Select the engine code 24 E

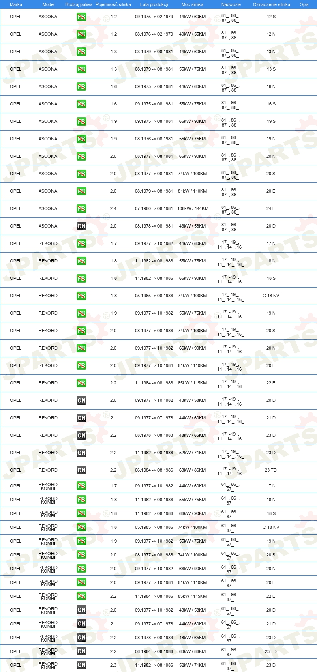[x=271, y=208]
